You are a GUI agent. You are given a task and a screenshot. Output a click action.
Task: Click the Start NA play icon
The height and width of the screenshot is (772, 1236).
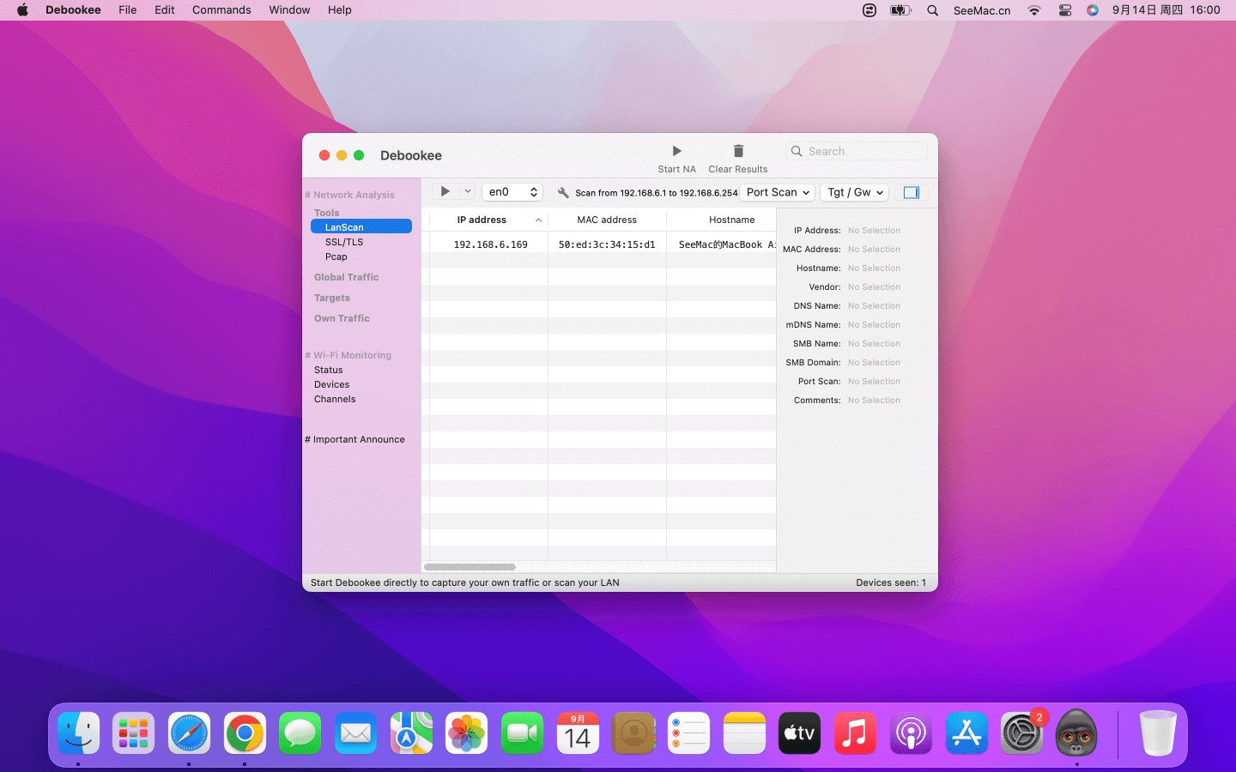(676, 151)
